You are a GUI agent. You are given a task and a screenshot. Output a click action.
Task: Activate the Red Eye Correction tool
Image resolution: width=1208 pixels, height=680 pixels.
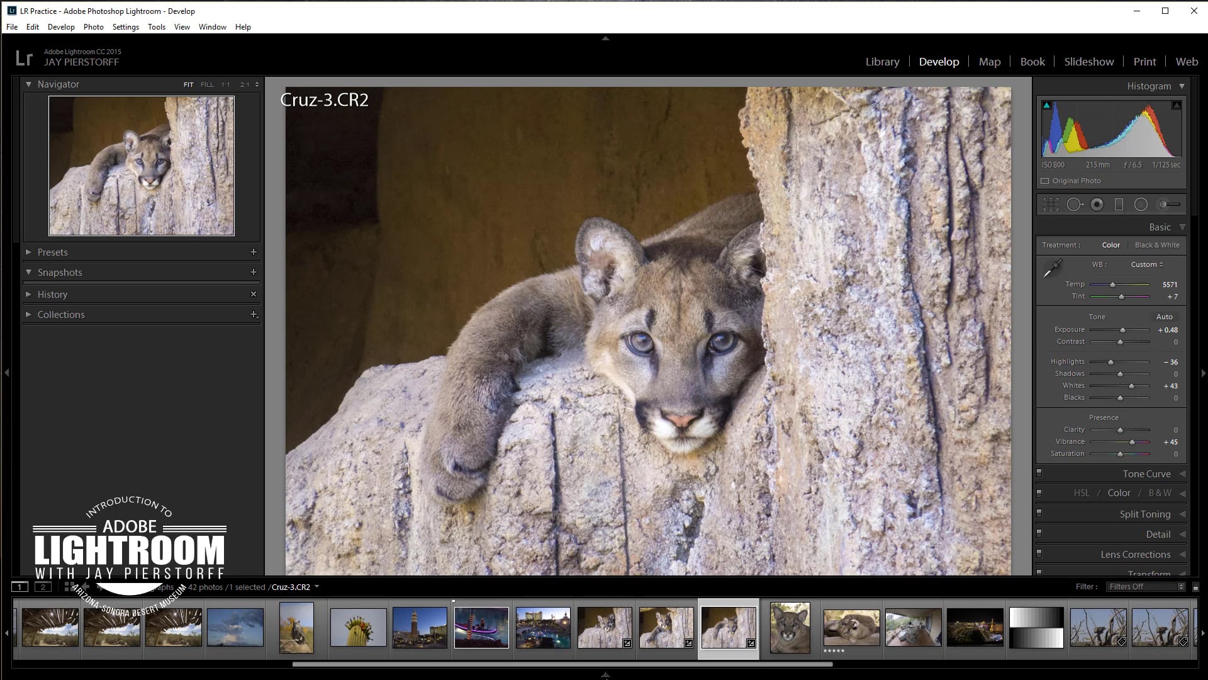1097,205
